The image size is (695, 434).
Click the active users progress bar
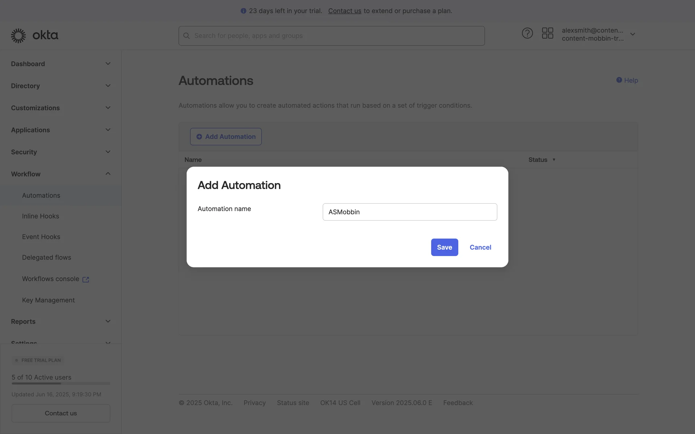(x=61, y=383)
